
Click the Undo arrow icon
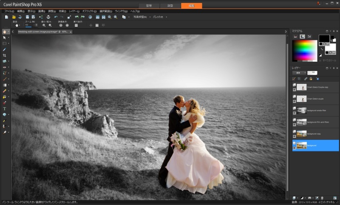(56, 17)
